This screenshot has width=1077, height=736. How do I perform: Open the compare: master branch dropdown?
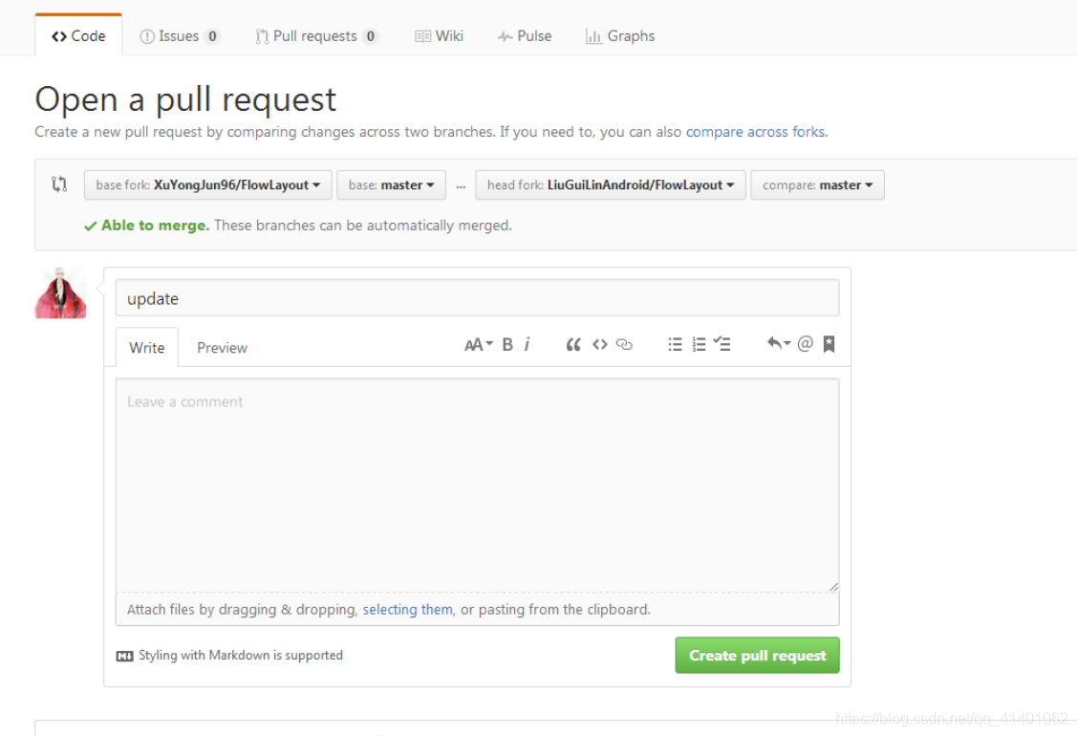817,184
